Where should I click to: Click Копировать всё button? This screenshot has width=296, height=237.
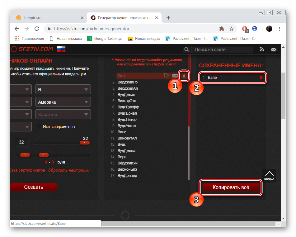(x=231, y=187)
